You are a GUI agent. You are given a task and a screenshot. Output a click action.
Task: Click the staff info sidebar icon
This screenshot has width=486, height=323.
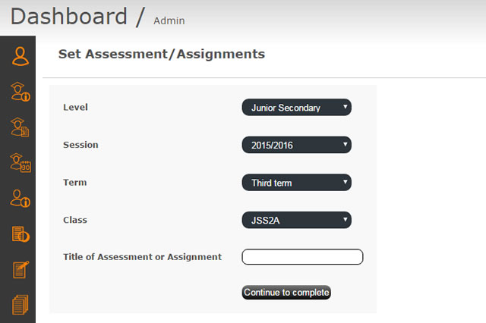click(x=21, y=199)
